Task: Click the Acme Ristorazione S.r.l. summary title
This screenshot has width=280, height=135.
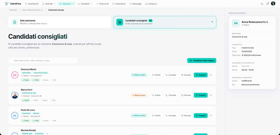Action: click(255, 22)
